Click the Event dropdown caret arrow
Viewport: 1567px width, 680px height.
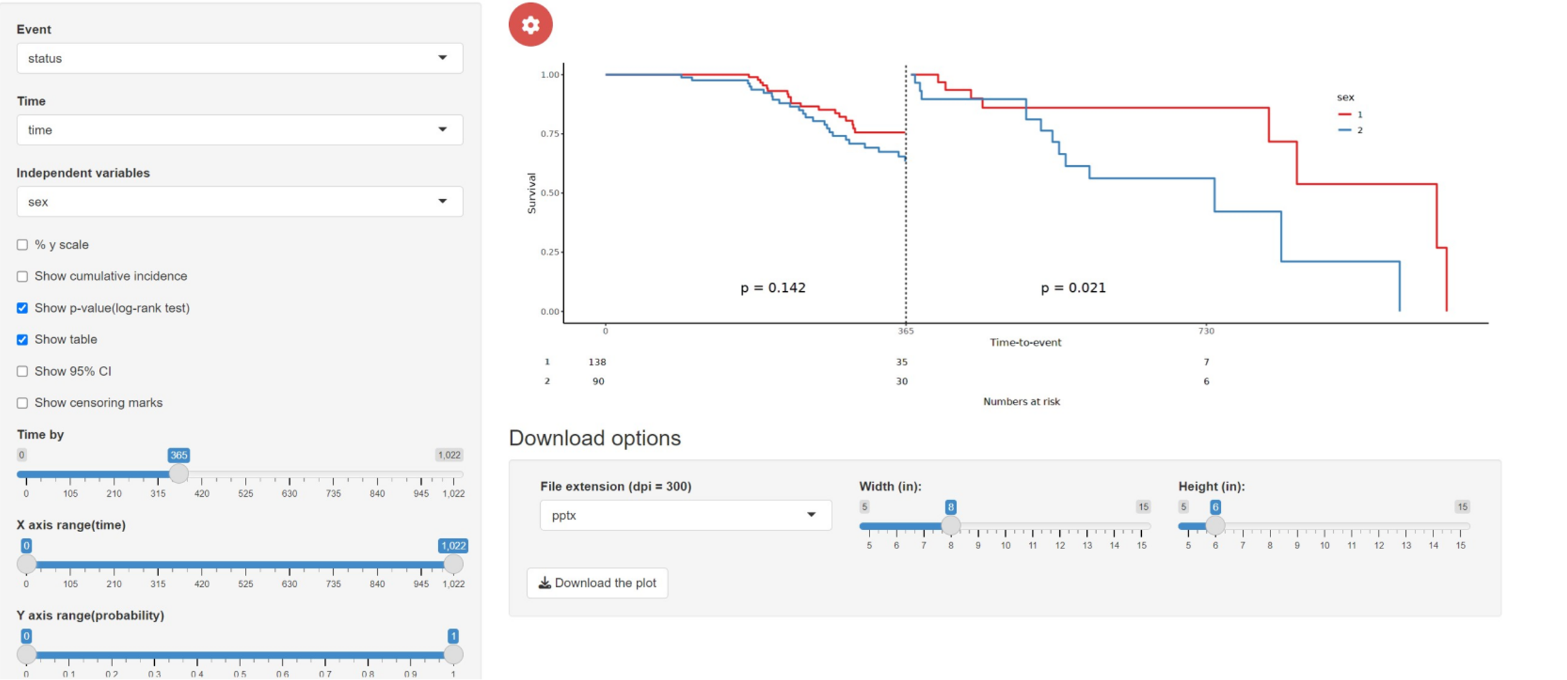[x=442, y=58]
